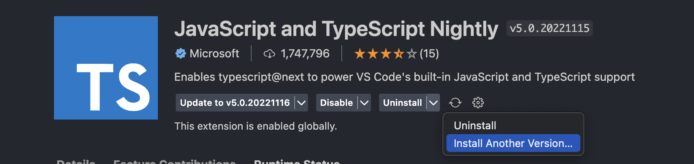Expand the Update button dropdown arrow

(301, 103)
